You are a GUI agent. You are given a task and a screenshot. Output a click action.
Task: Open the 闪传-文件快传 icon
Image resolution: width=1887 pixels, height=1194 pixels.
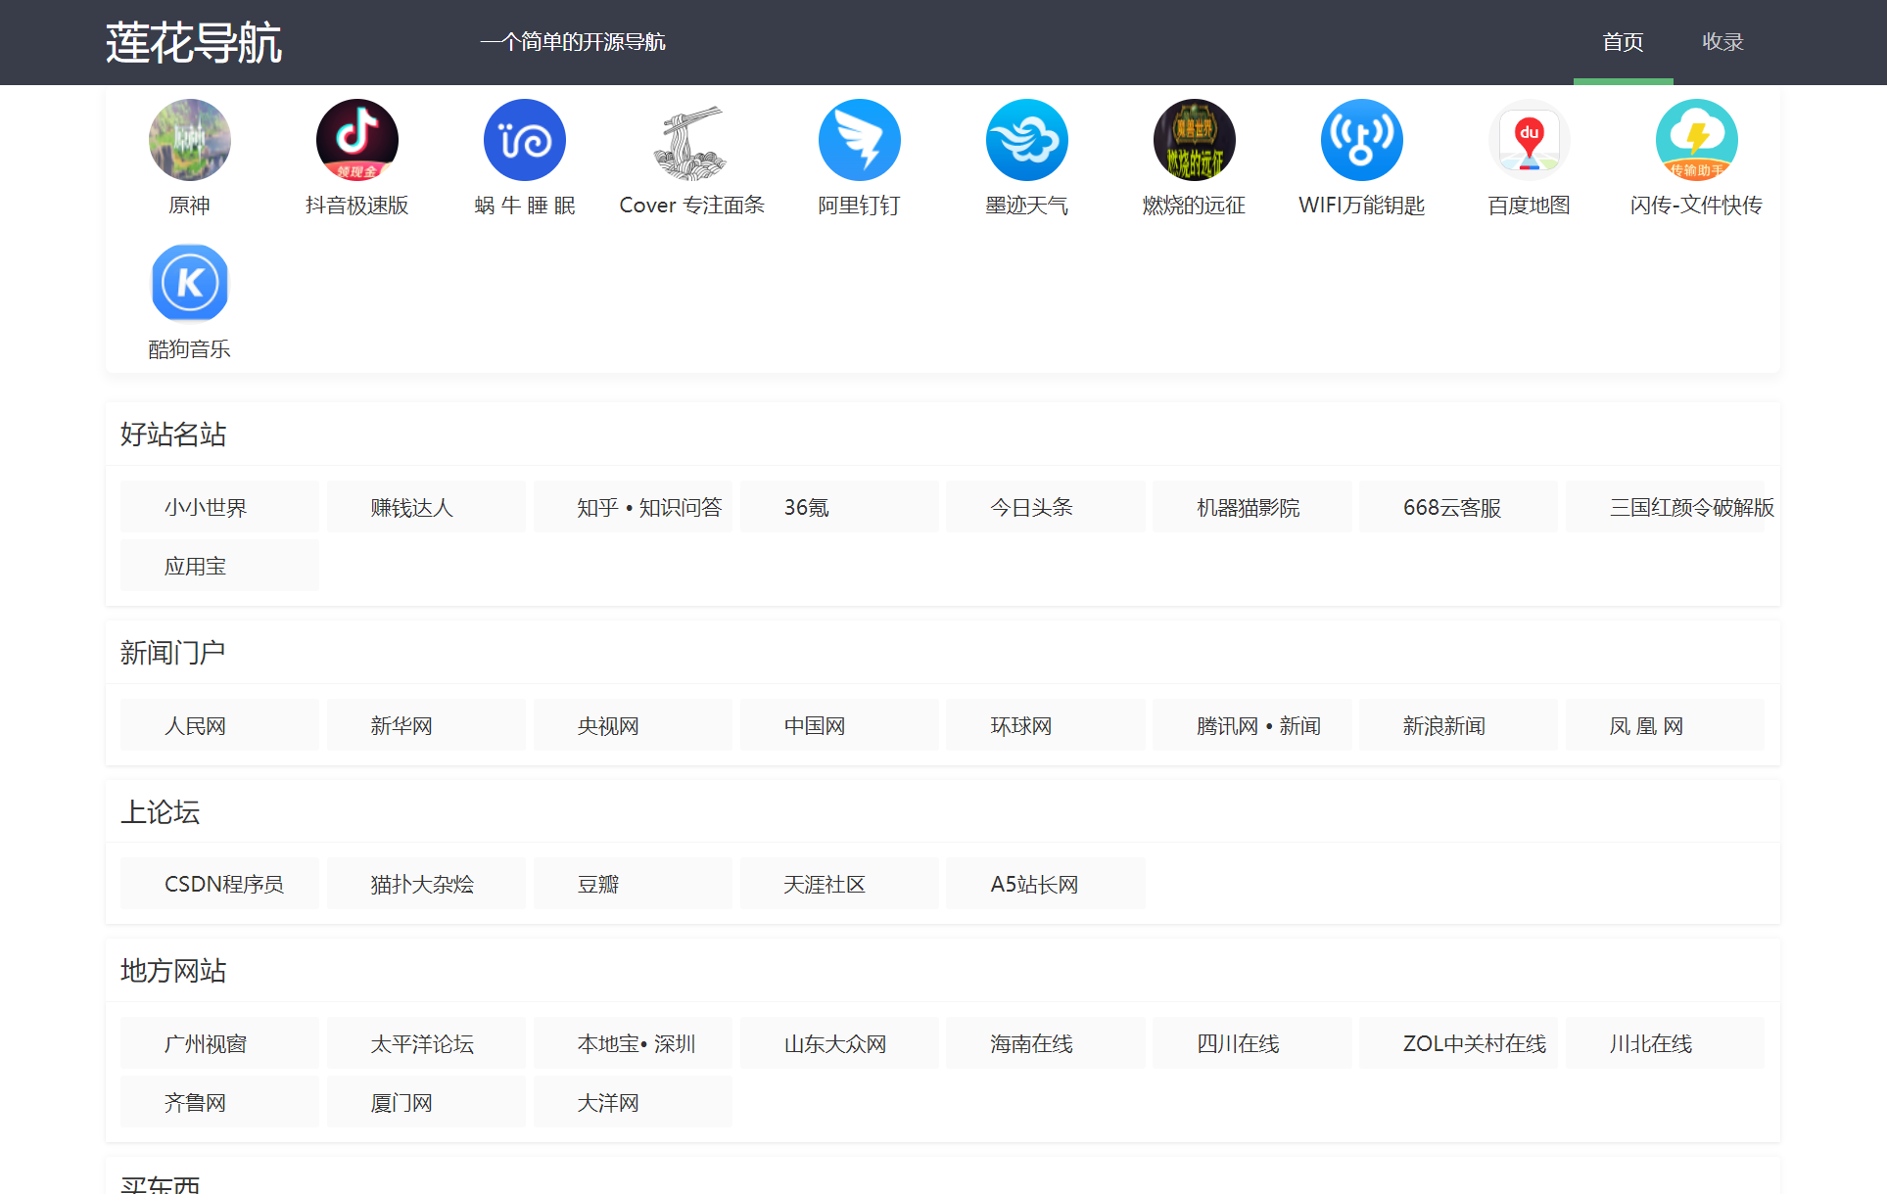1696,140
